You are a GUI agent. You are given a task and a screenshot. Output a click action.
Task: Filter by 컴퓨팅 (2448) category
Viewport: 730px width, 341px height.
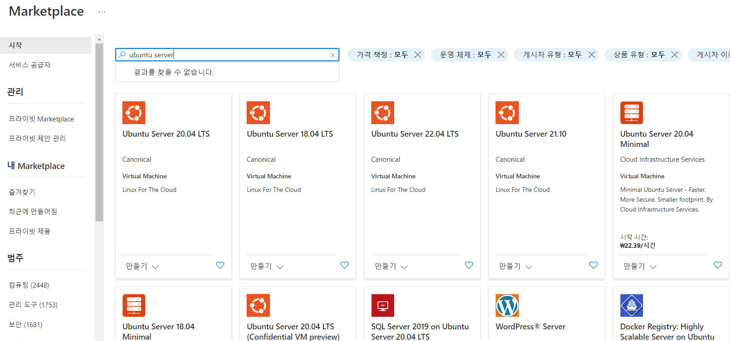coord(29,285)
